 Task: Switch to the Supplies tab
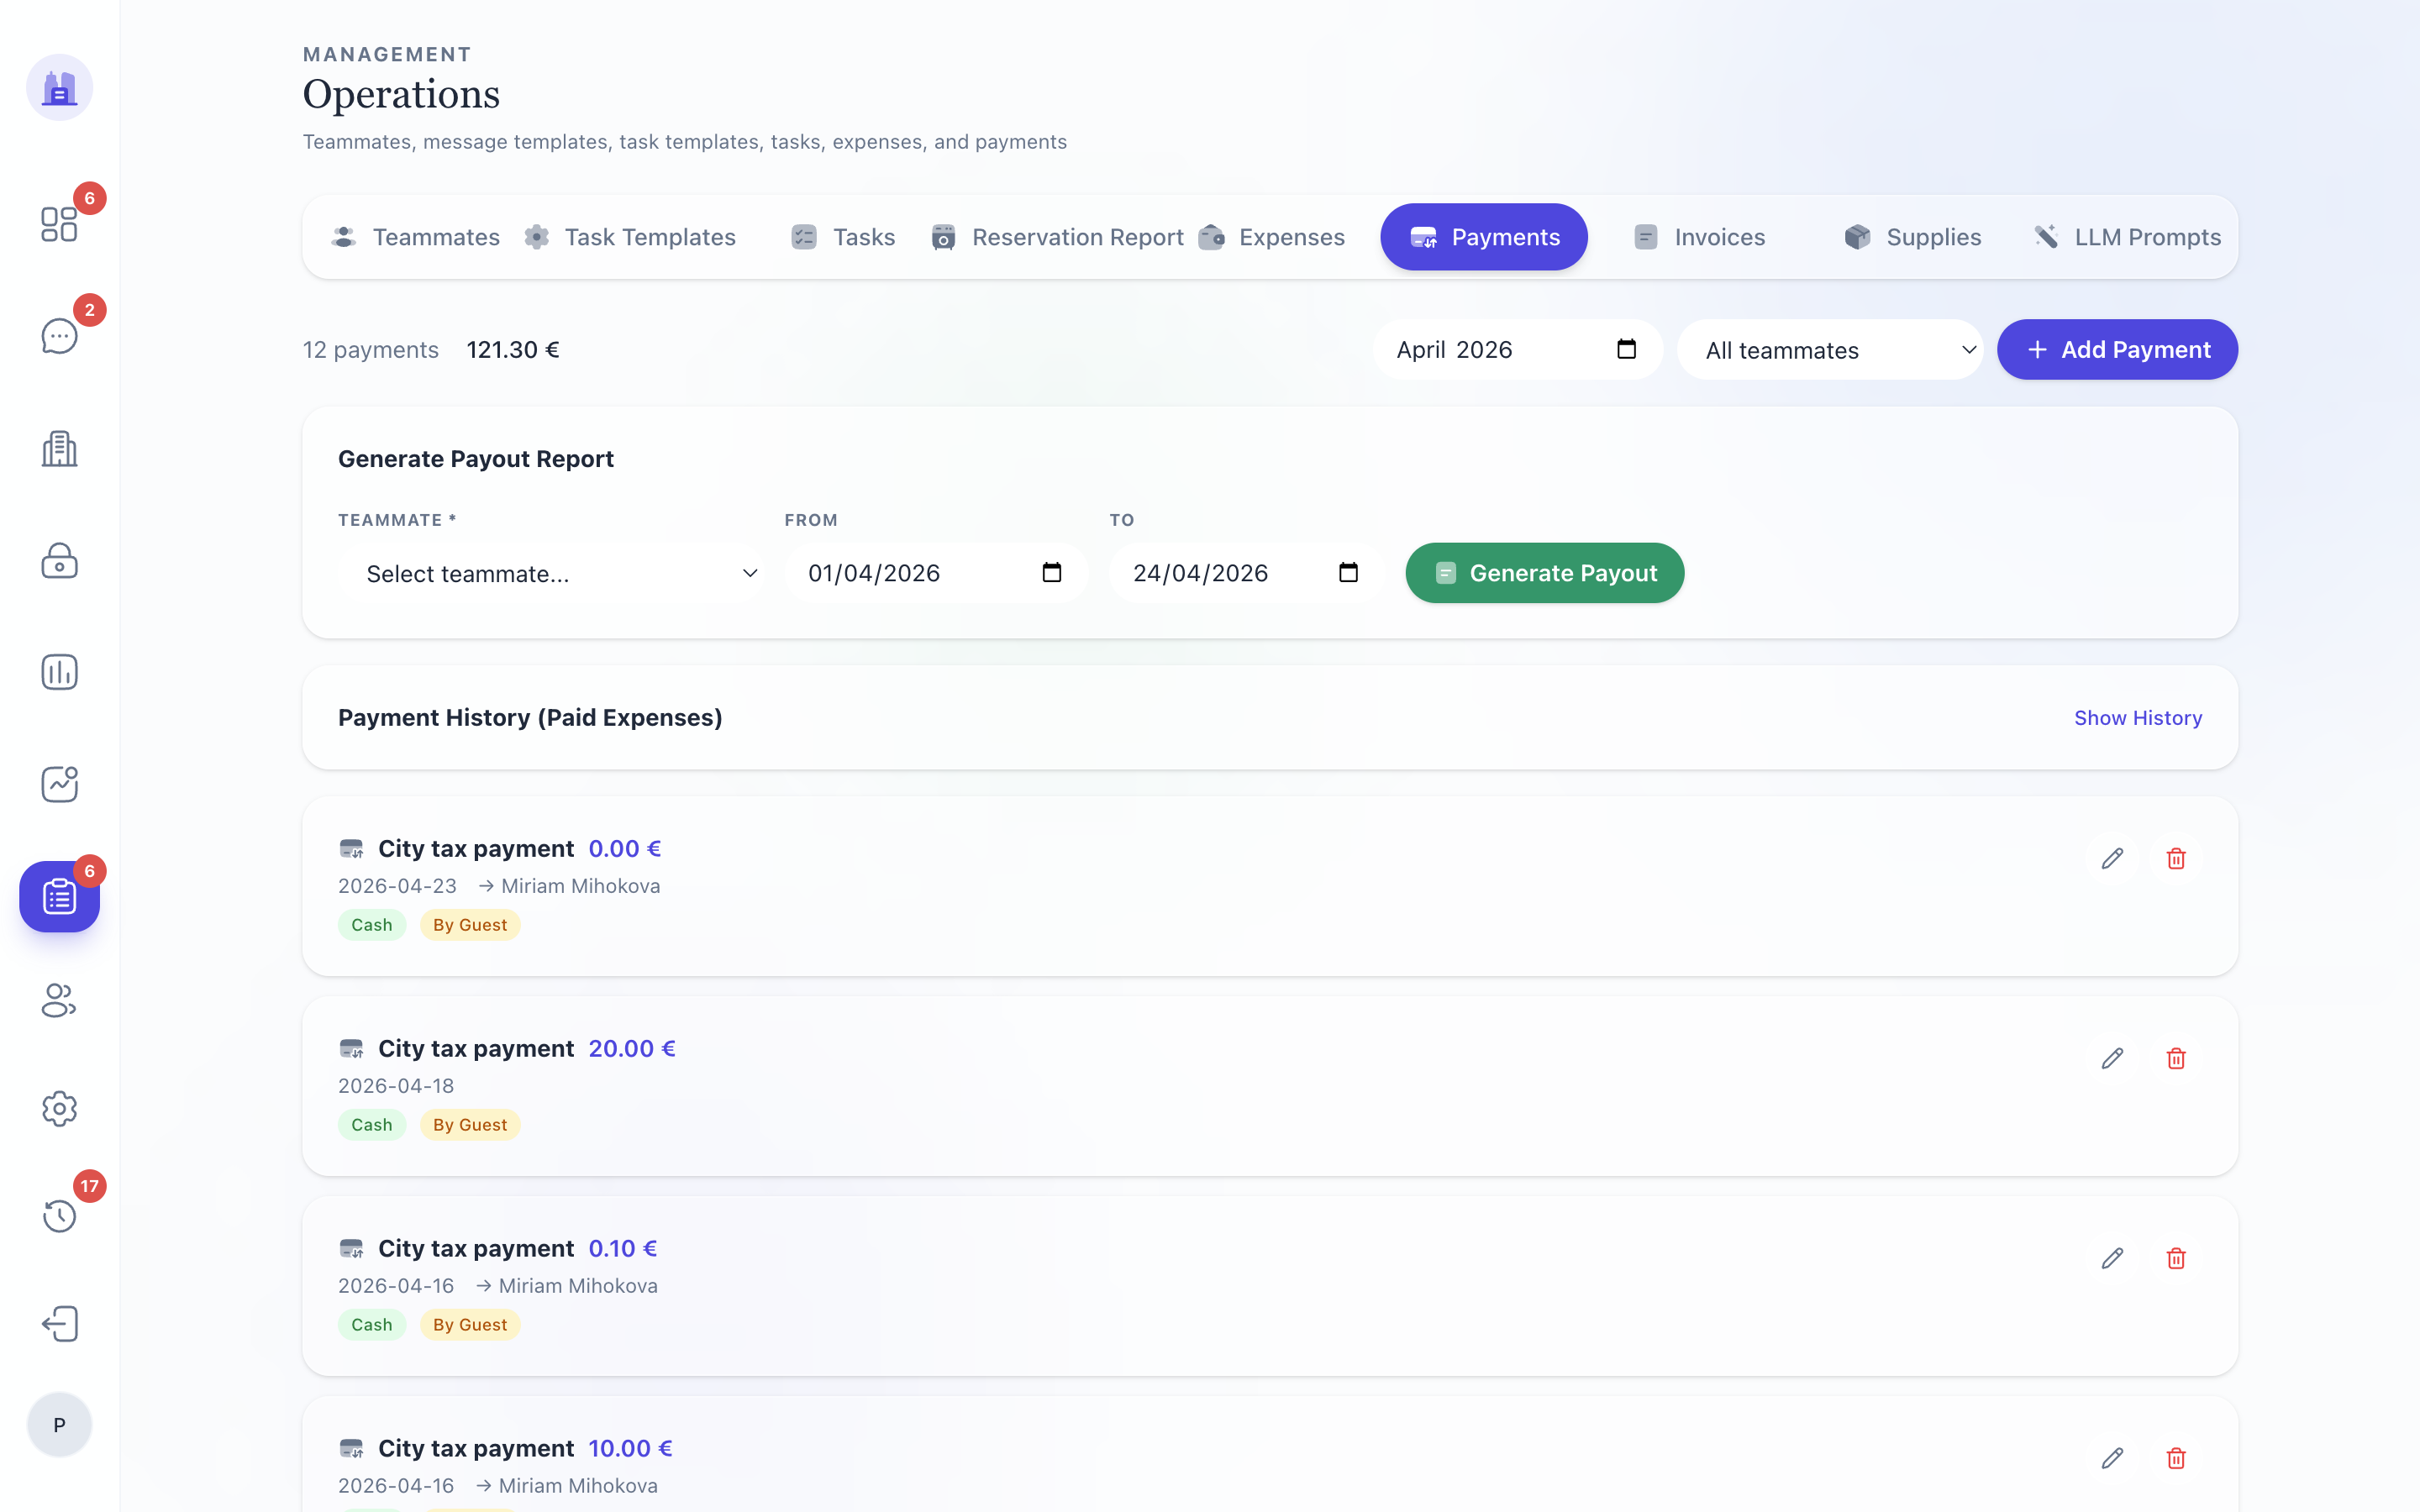coord(1912,237)
